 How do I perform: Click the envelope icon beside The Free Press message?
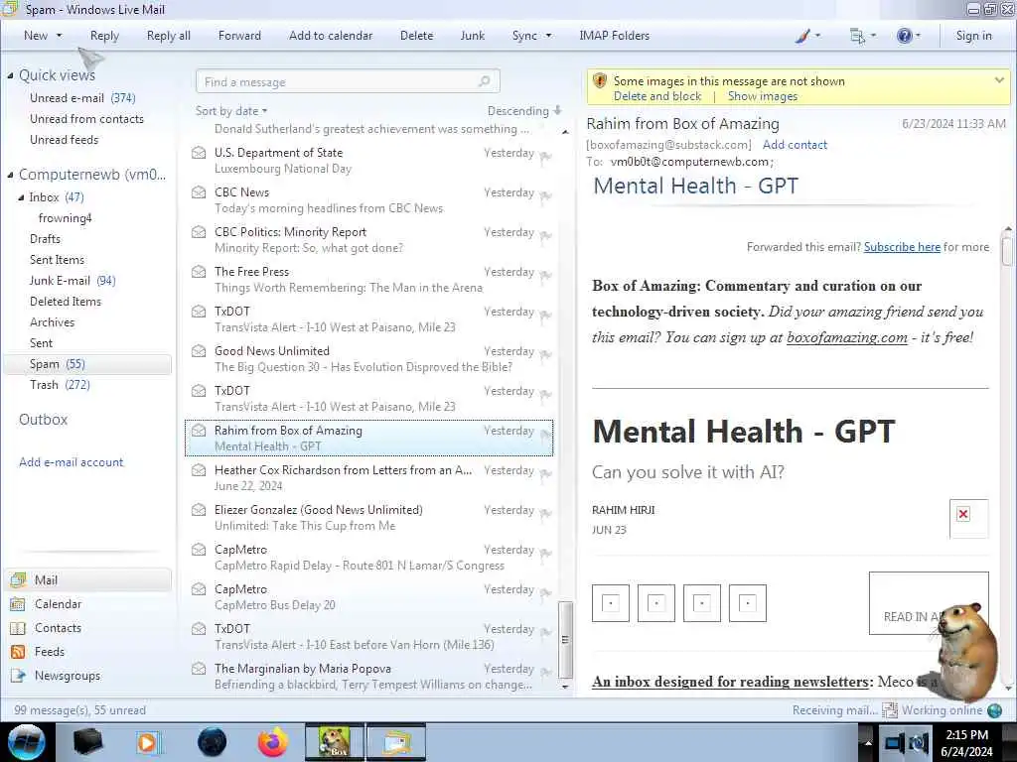coord(199,272)
